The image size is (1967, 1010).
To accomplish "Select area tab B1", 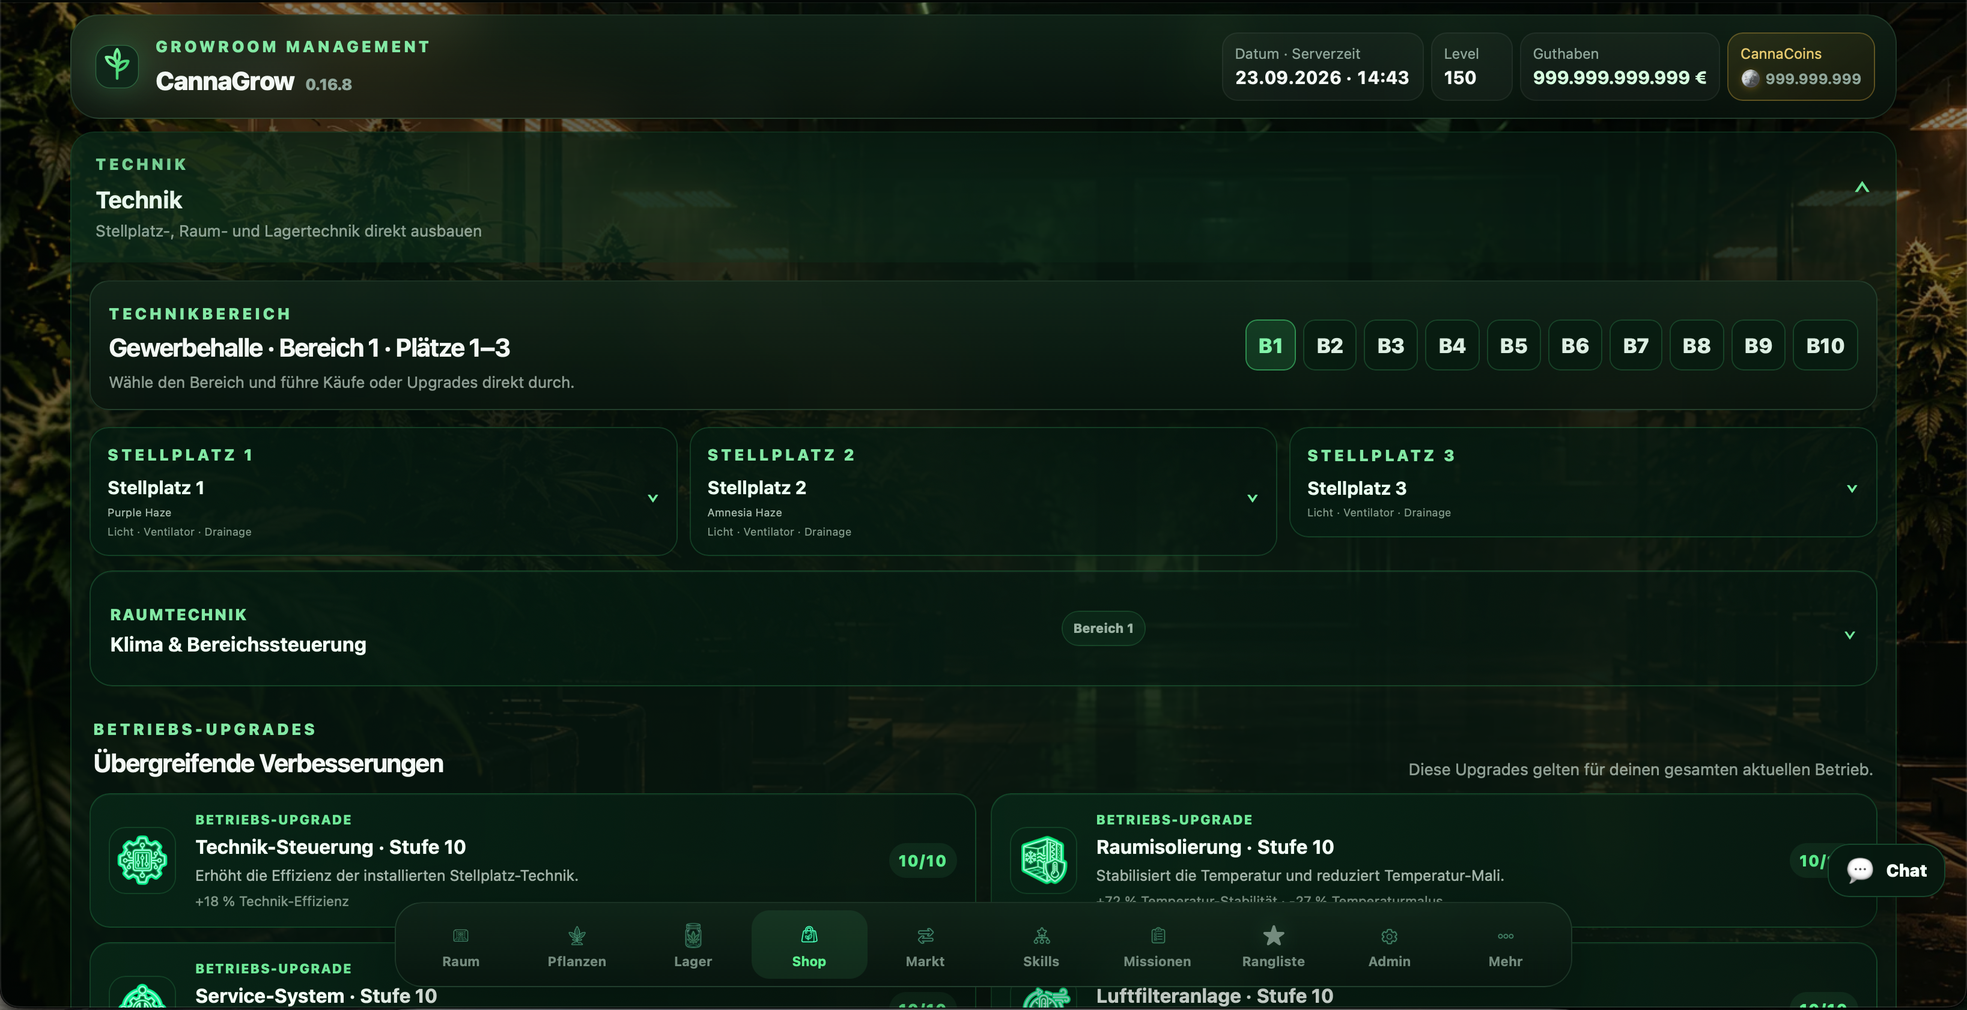I will [1270, 345].
